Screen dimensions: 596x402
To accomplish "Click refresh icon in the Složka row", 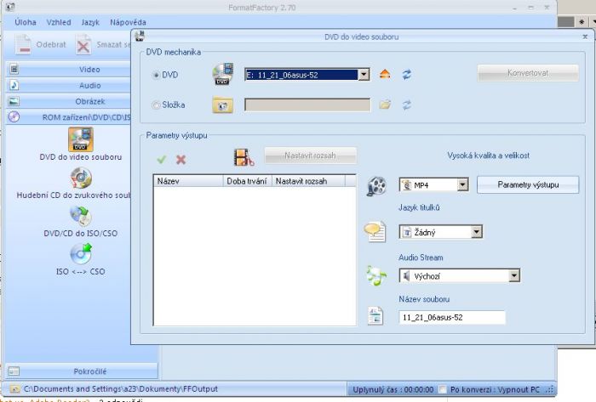I will click(407, 105).
